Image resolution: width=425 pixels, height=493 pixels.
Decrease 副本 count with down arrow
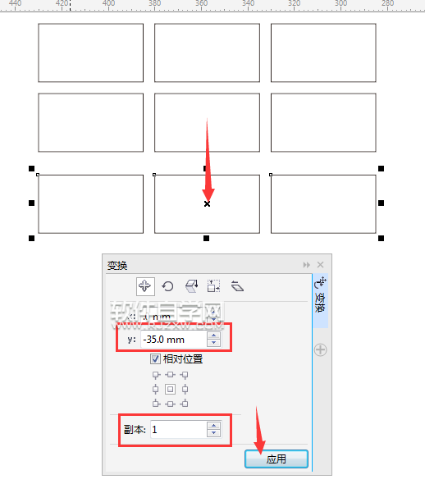point(214,433)
